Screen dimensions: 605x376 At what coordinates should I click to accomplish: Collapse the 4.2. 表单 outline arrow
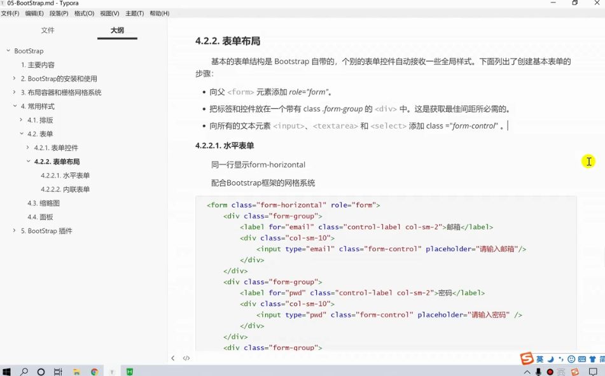coord(22,134)
